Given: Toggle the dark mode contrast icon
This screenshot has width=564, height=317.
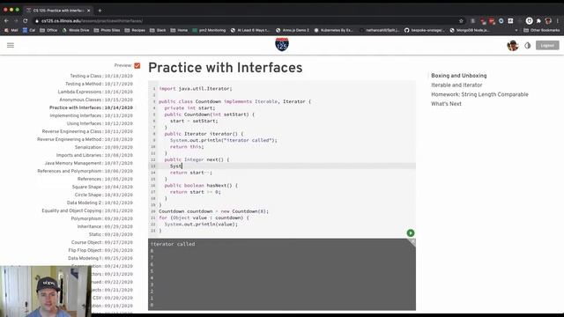Looking at the screenshot, I should tap(527, 46).
